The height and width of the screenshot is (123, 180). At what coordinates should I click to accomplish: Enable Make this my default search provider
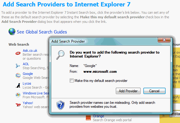72,81
